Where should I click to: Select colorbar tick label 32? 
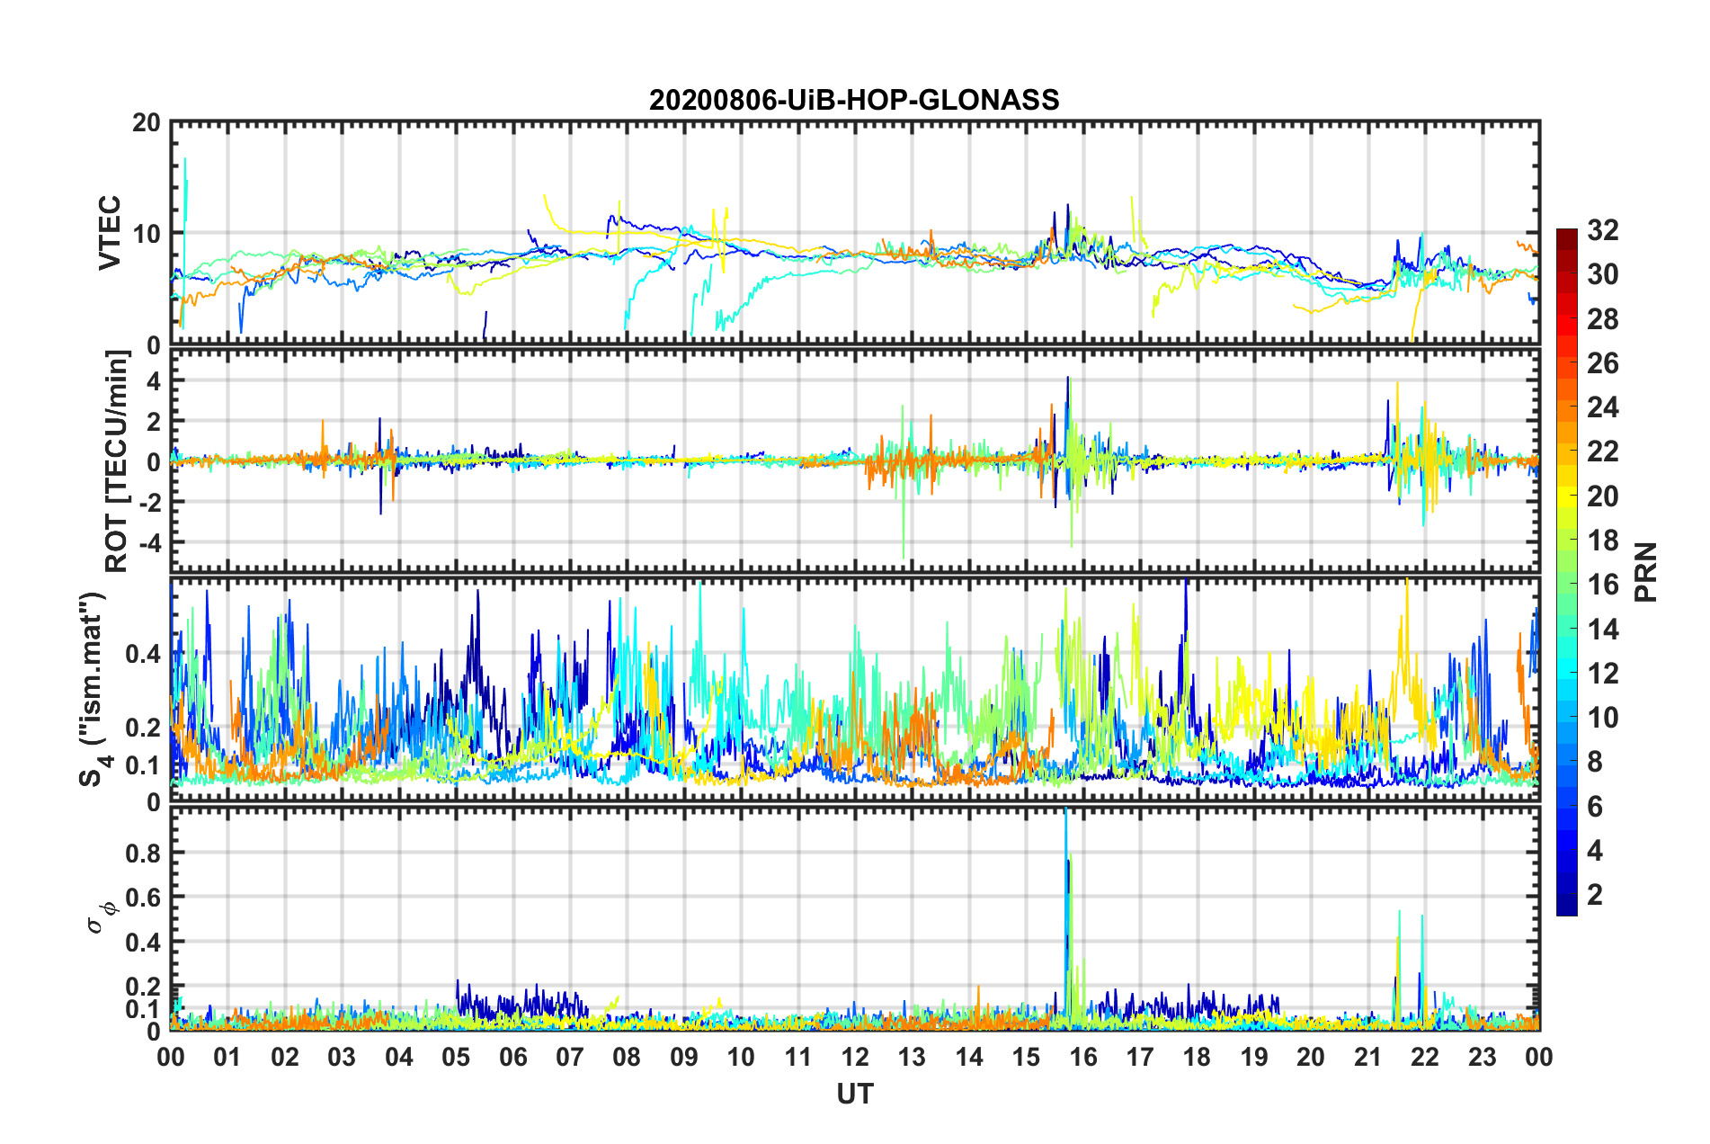[1602, 230]
